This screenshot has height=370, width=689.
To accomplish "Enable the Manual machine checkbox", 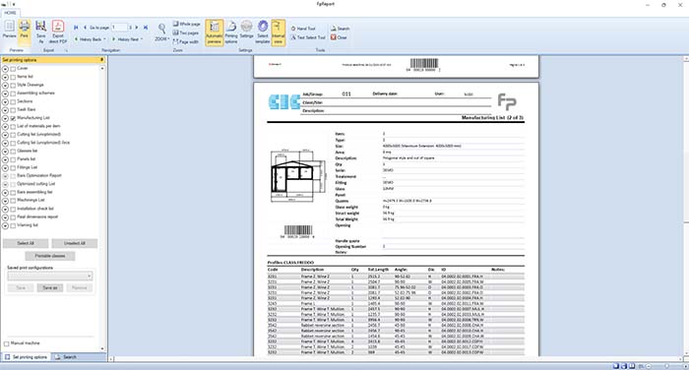I will pyautogui.click(x=6, y=343).
